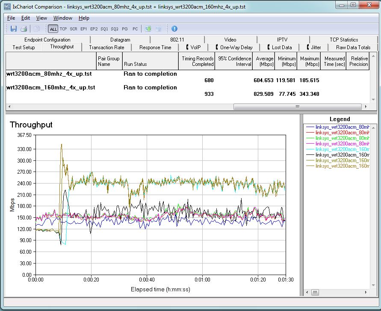The width and height of the screenshot is (381, 311).
Task: Select the Throughput tab
Action: click(62, 47)
